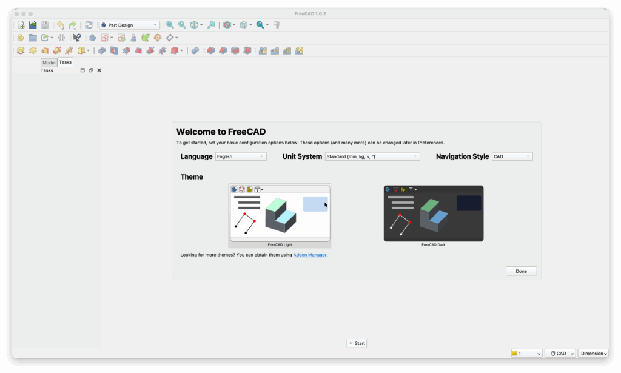Screen dimensions: 621x373
Task: Change the Navigation Style selection
Action: point(512,156)
